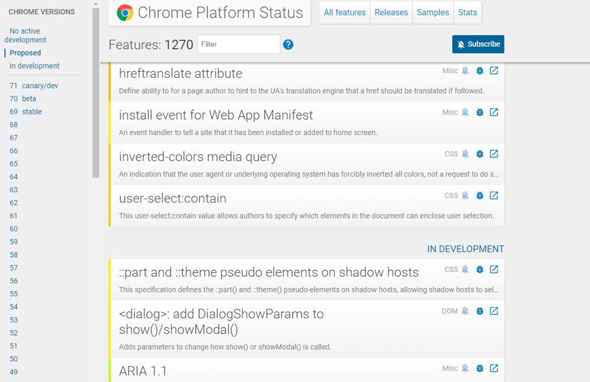Viewport: 590px width, 382px height.
Task: Jump to Chrome version 68
Action: [14, 125]
